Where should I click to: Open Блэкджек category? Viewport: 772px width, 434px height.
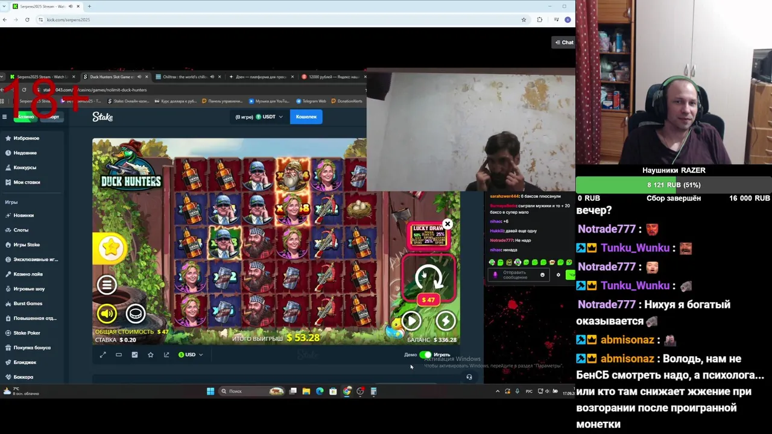(x=25, y=362)
